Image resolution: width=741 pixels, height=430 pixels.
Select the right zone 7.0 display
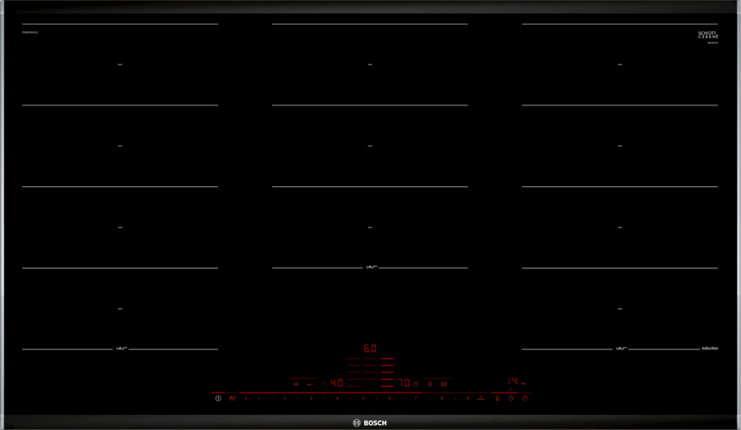click(403, 382)
